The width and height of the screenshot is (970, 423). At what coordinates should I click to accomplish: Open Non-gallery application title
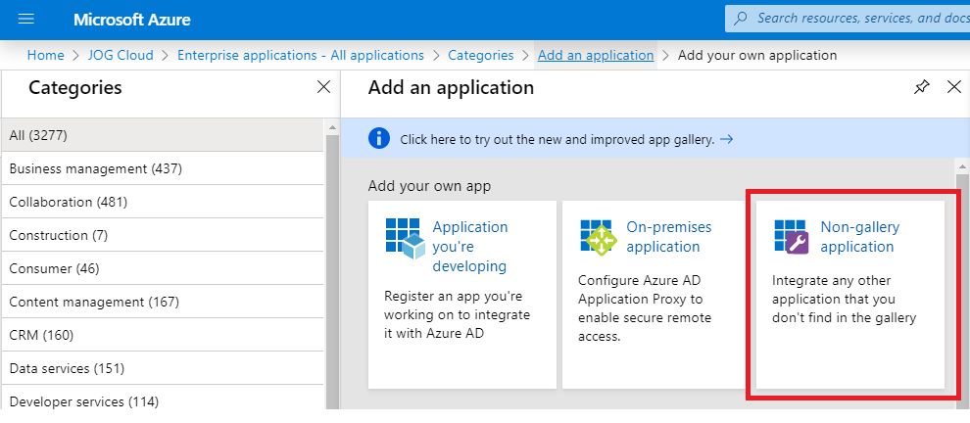(x=860, y=237)
